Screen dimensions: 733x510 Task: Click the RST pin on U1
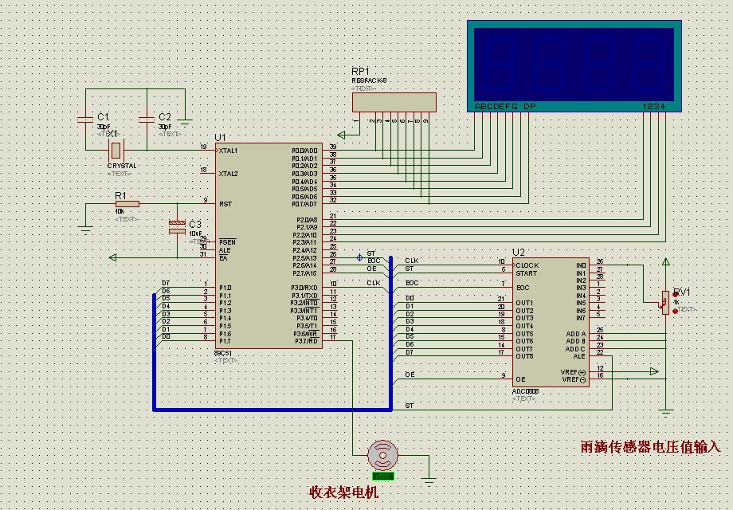(225, 204)
